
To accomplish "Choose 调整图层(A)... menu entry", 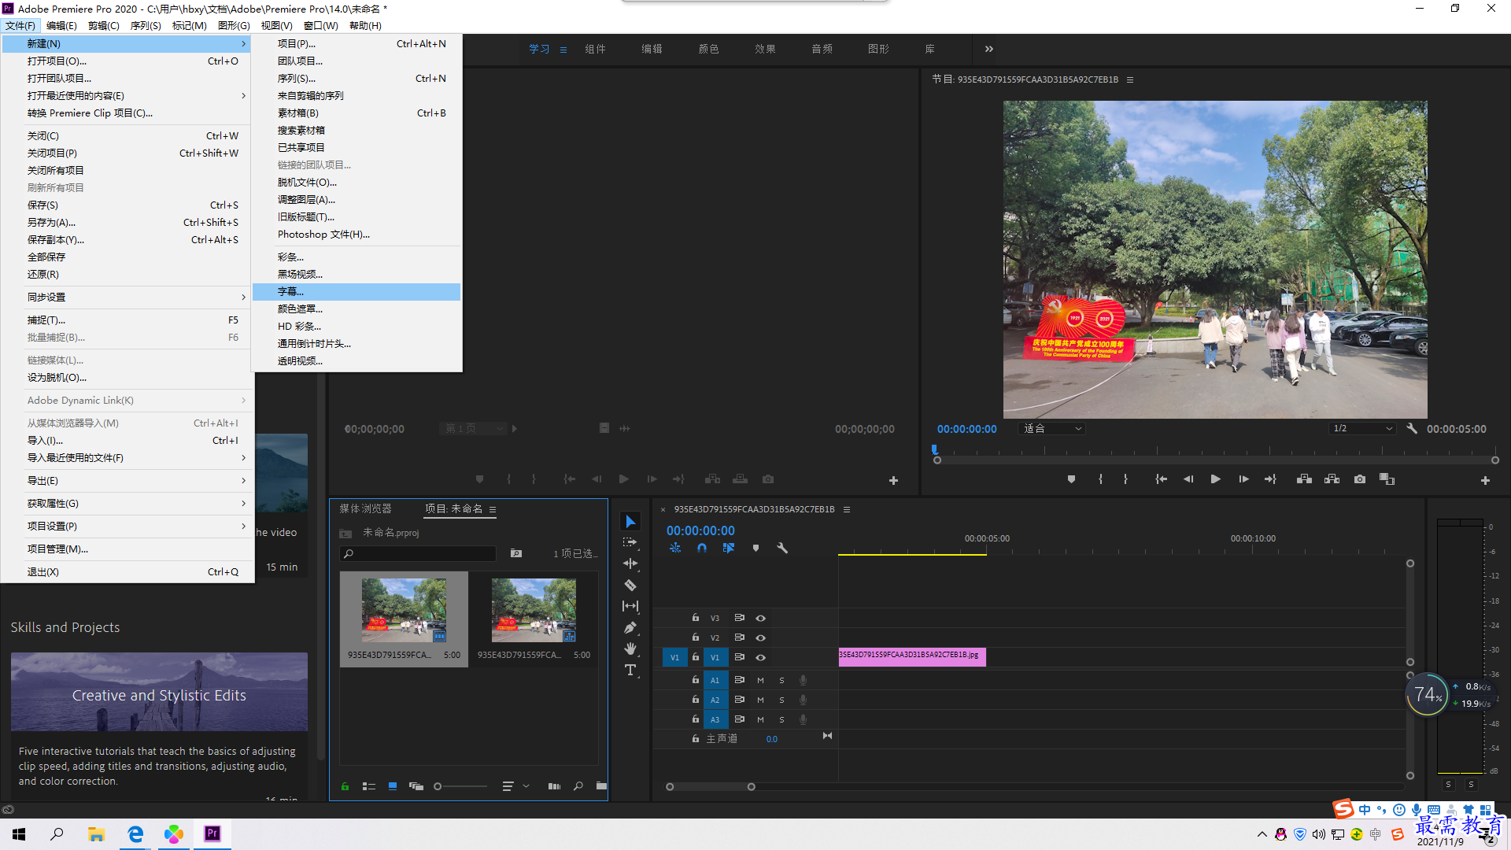I will click(357, 200).
